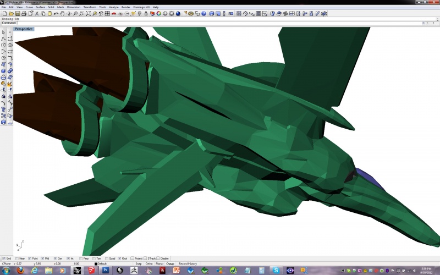
Task: Open Help with the question mark icon
Action: pyautogui.click(x=204, y=13)
